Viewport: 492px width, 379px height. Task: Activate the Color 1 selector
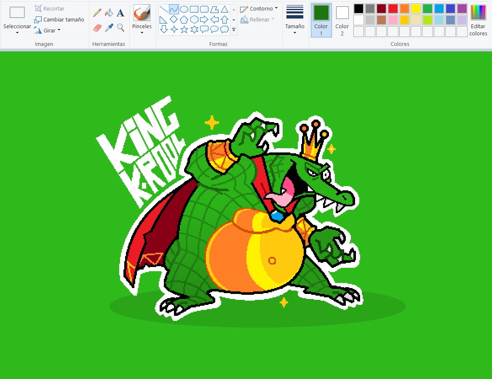pyautogui.click(x=321, y=20)
